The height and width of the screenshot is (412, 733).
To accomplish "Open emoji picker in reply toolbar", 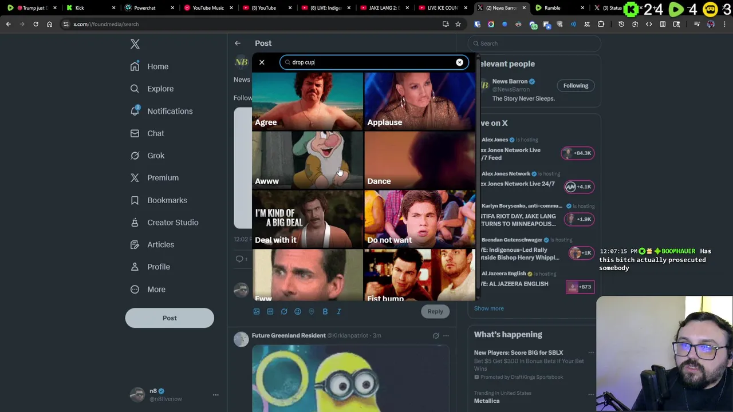I will [298, 311].
